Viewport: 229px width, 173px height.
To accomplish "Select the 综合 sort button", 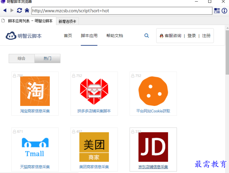I will coord(22,59).
